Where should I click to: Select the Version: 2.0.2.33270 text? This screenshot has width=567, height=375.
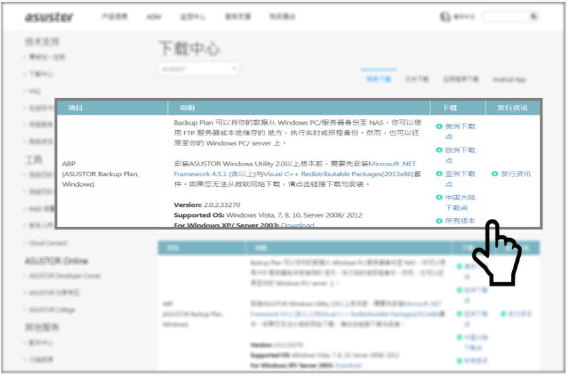[x=207, y=205]
